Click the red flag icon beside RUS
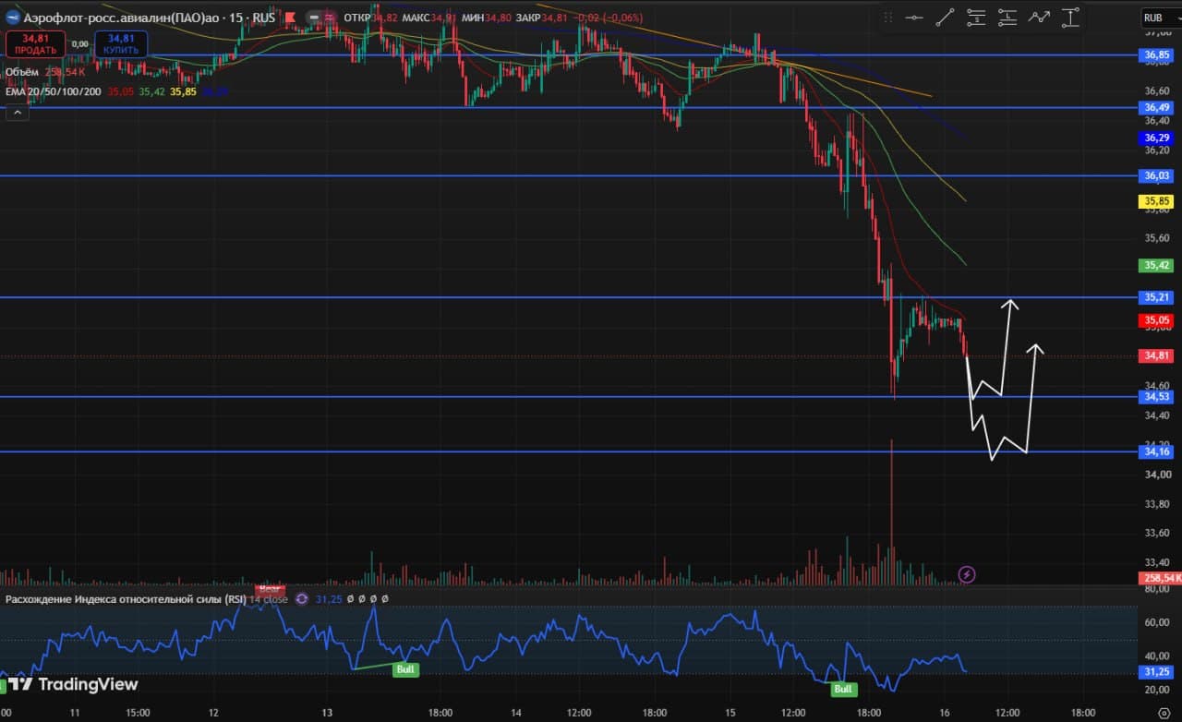This screenshot has height=722, width=1182. coord(292,18)
